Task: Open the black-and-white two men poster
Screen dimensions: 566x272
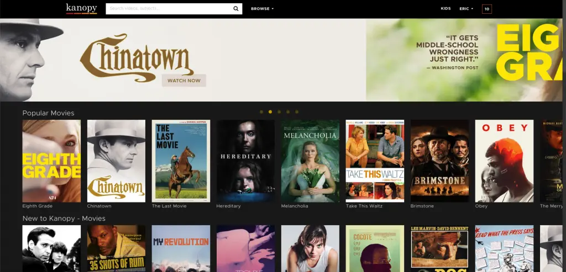Action: point(51,249)
